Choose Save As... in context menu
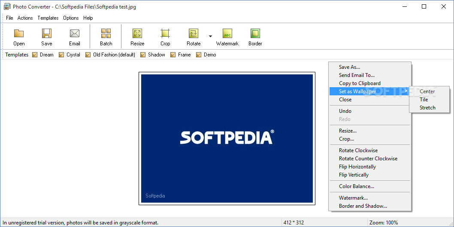Screen dimensions: 454x227 point(370,67)
